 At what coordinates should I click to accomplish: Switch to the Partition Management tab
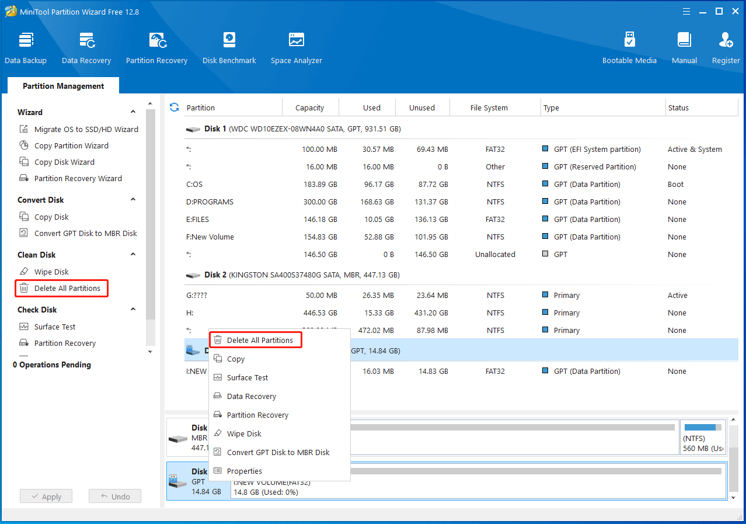point(63,86)
